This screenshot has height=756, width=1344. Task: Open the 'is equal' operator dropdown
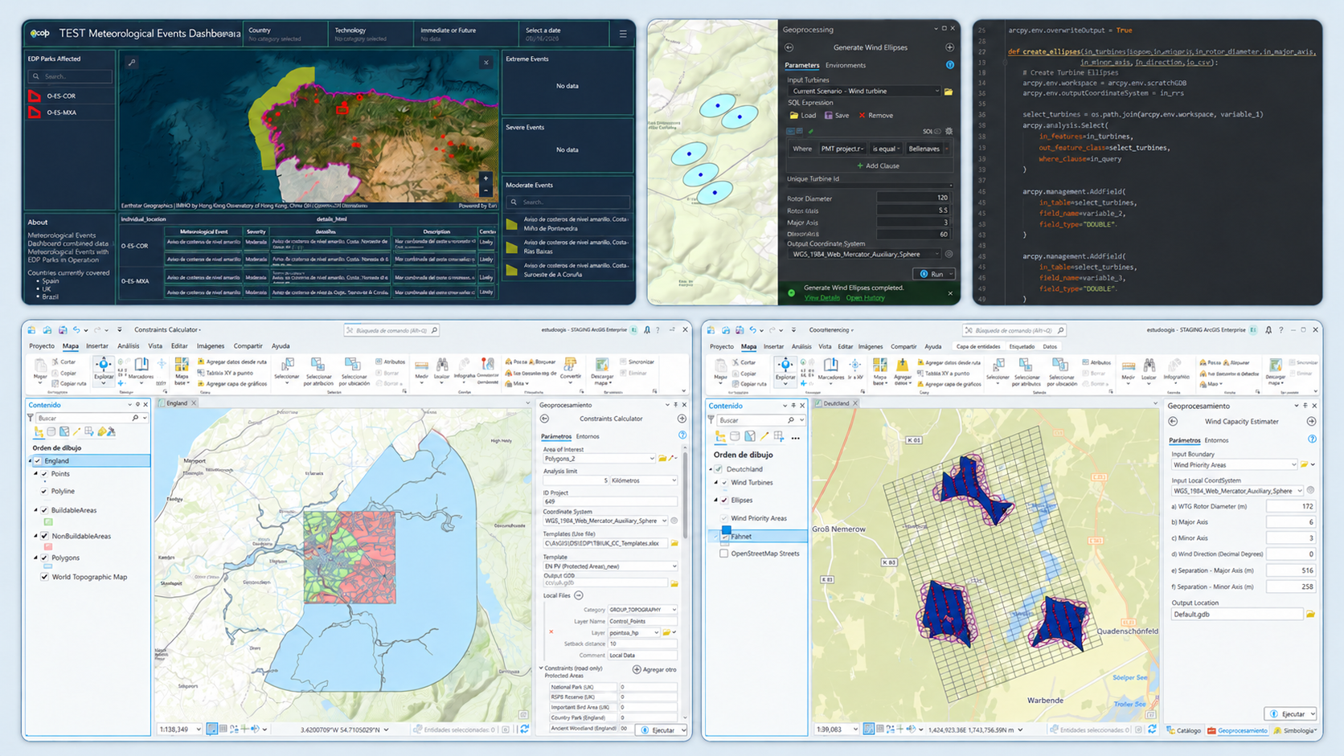(x=886, y=149)
